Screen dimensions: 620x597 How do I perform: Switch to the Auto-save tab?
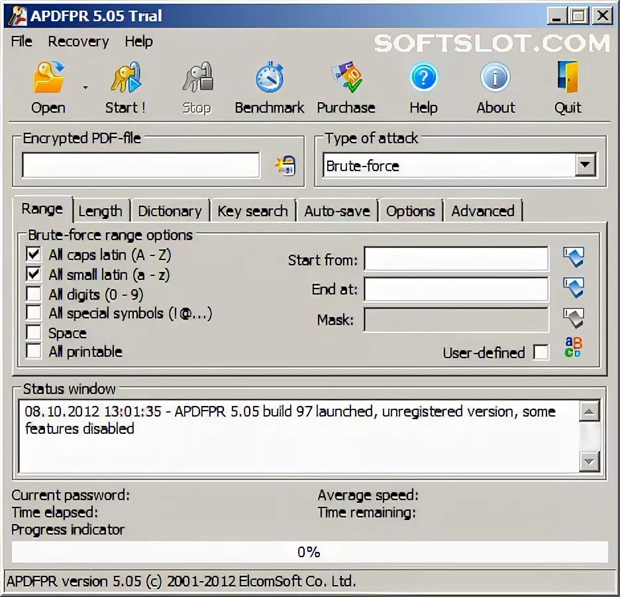pyautogui.click(x=337, y=211)
